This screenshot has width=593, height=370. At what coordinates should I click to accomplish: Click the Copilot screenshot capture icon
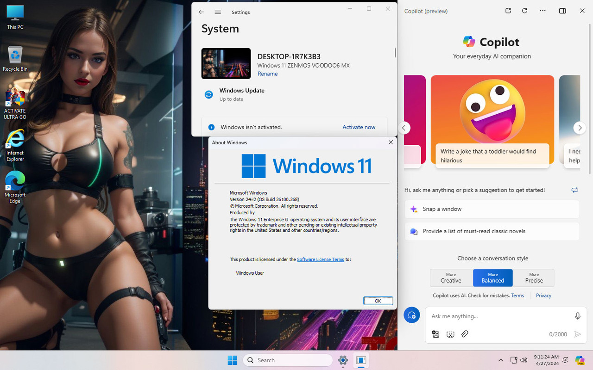click(x=450, y=334)
